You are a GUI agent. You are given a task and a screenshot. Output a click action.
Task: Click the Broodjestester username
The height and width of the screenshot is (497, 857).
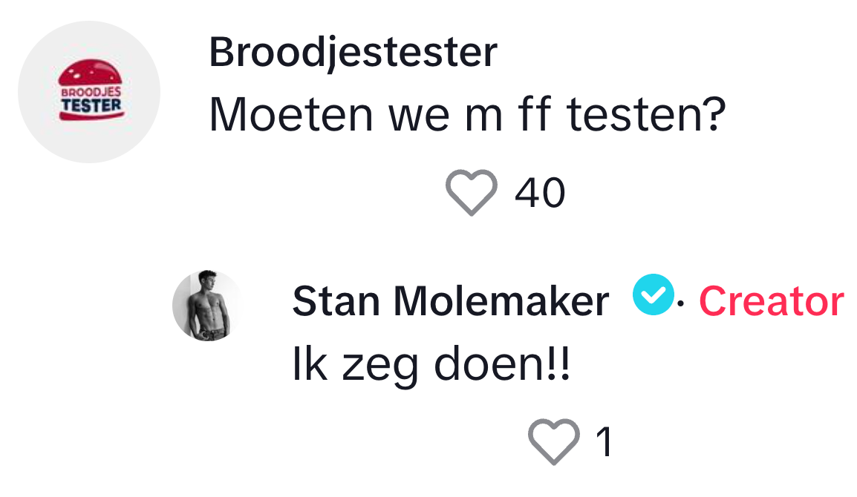pyautogui.click(x=353, y=53)
